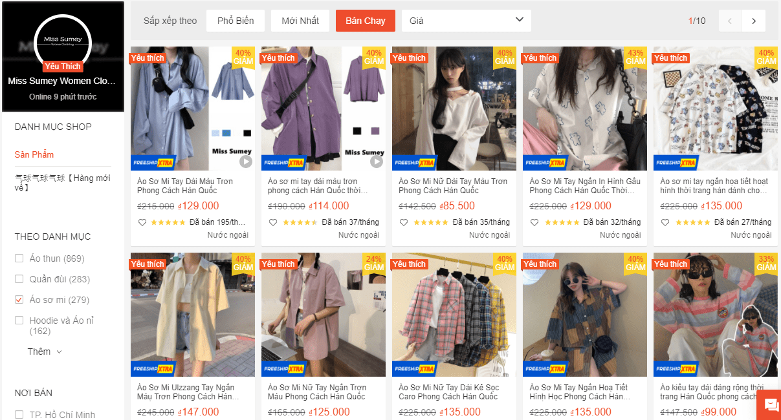Open striped long sleeve top thumbnail
The height and width of the screenshot is (420, 781).
716,315
